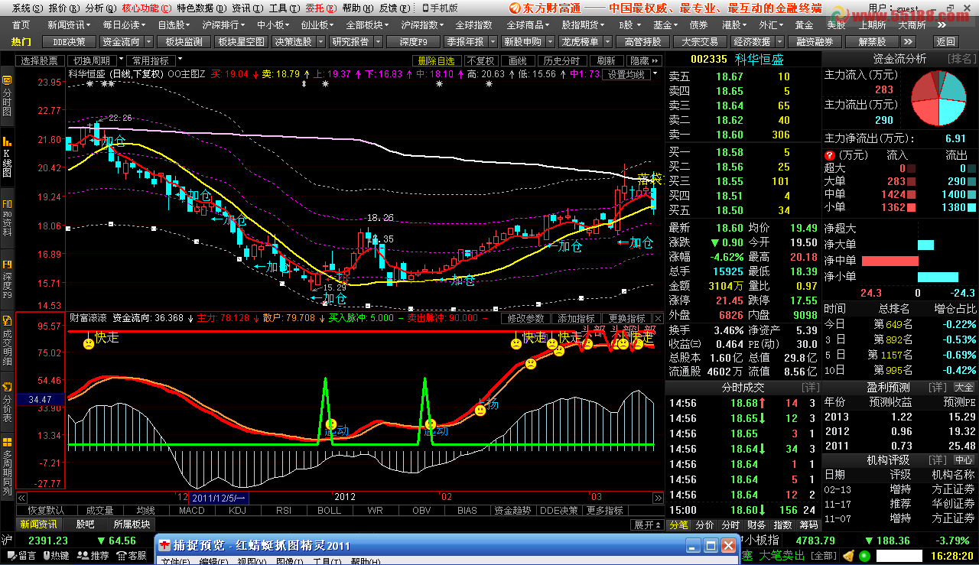Open the 分价表 sidebar icon
The width and height of the screenshot is (979, 565).
pyautogui.click(x=7, y=401)
